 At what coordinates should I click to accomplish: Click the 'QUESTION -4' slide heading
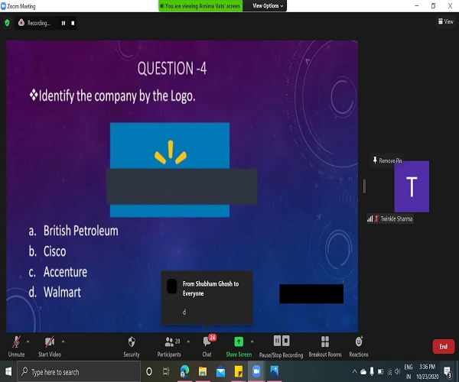172,69
